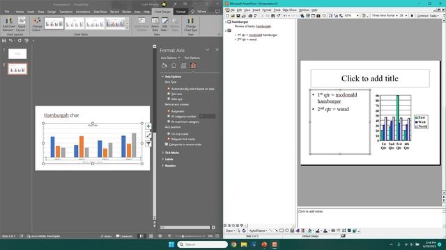Click Change Chart Type button

tap(190, 24)
